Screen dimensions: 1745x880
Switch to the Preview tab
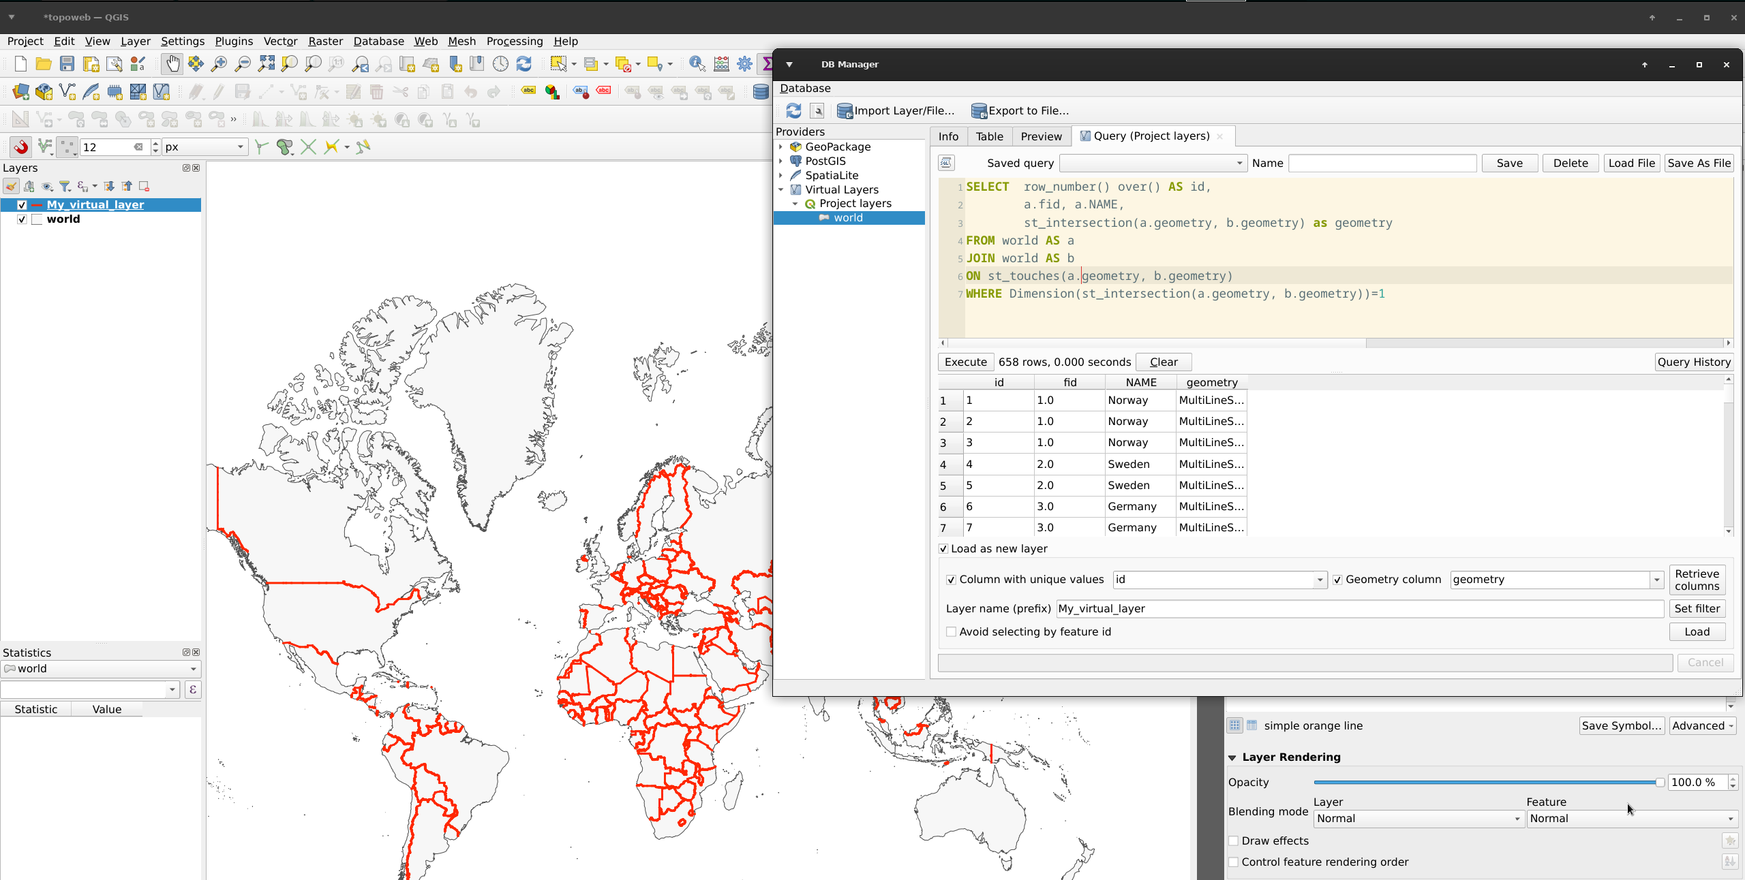(x=1041, y=136)
